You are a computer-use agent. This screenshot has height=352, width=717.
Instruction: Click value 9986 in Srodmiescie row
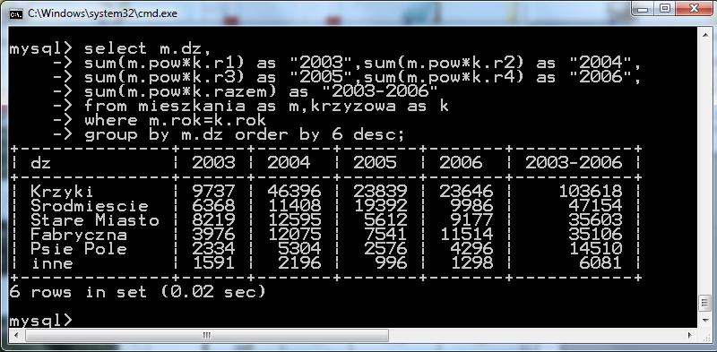(472, 206)
